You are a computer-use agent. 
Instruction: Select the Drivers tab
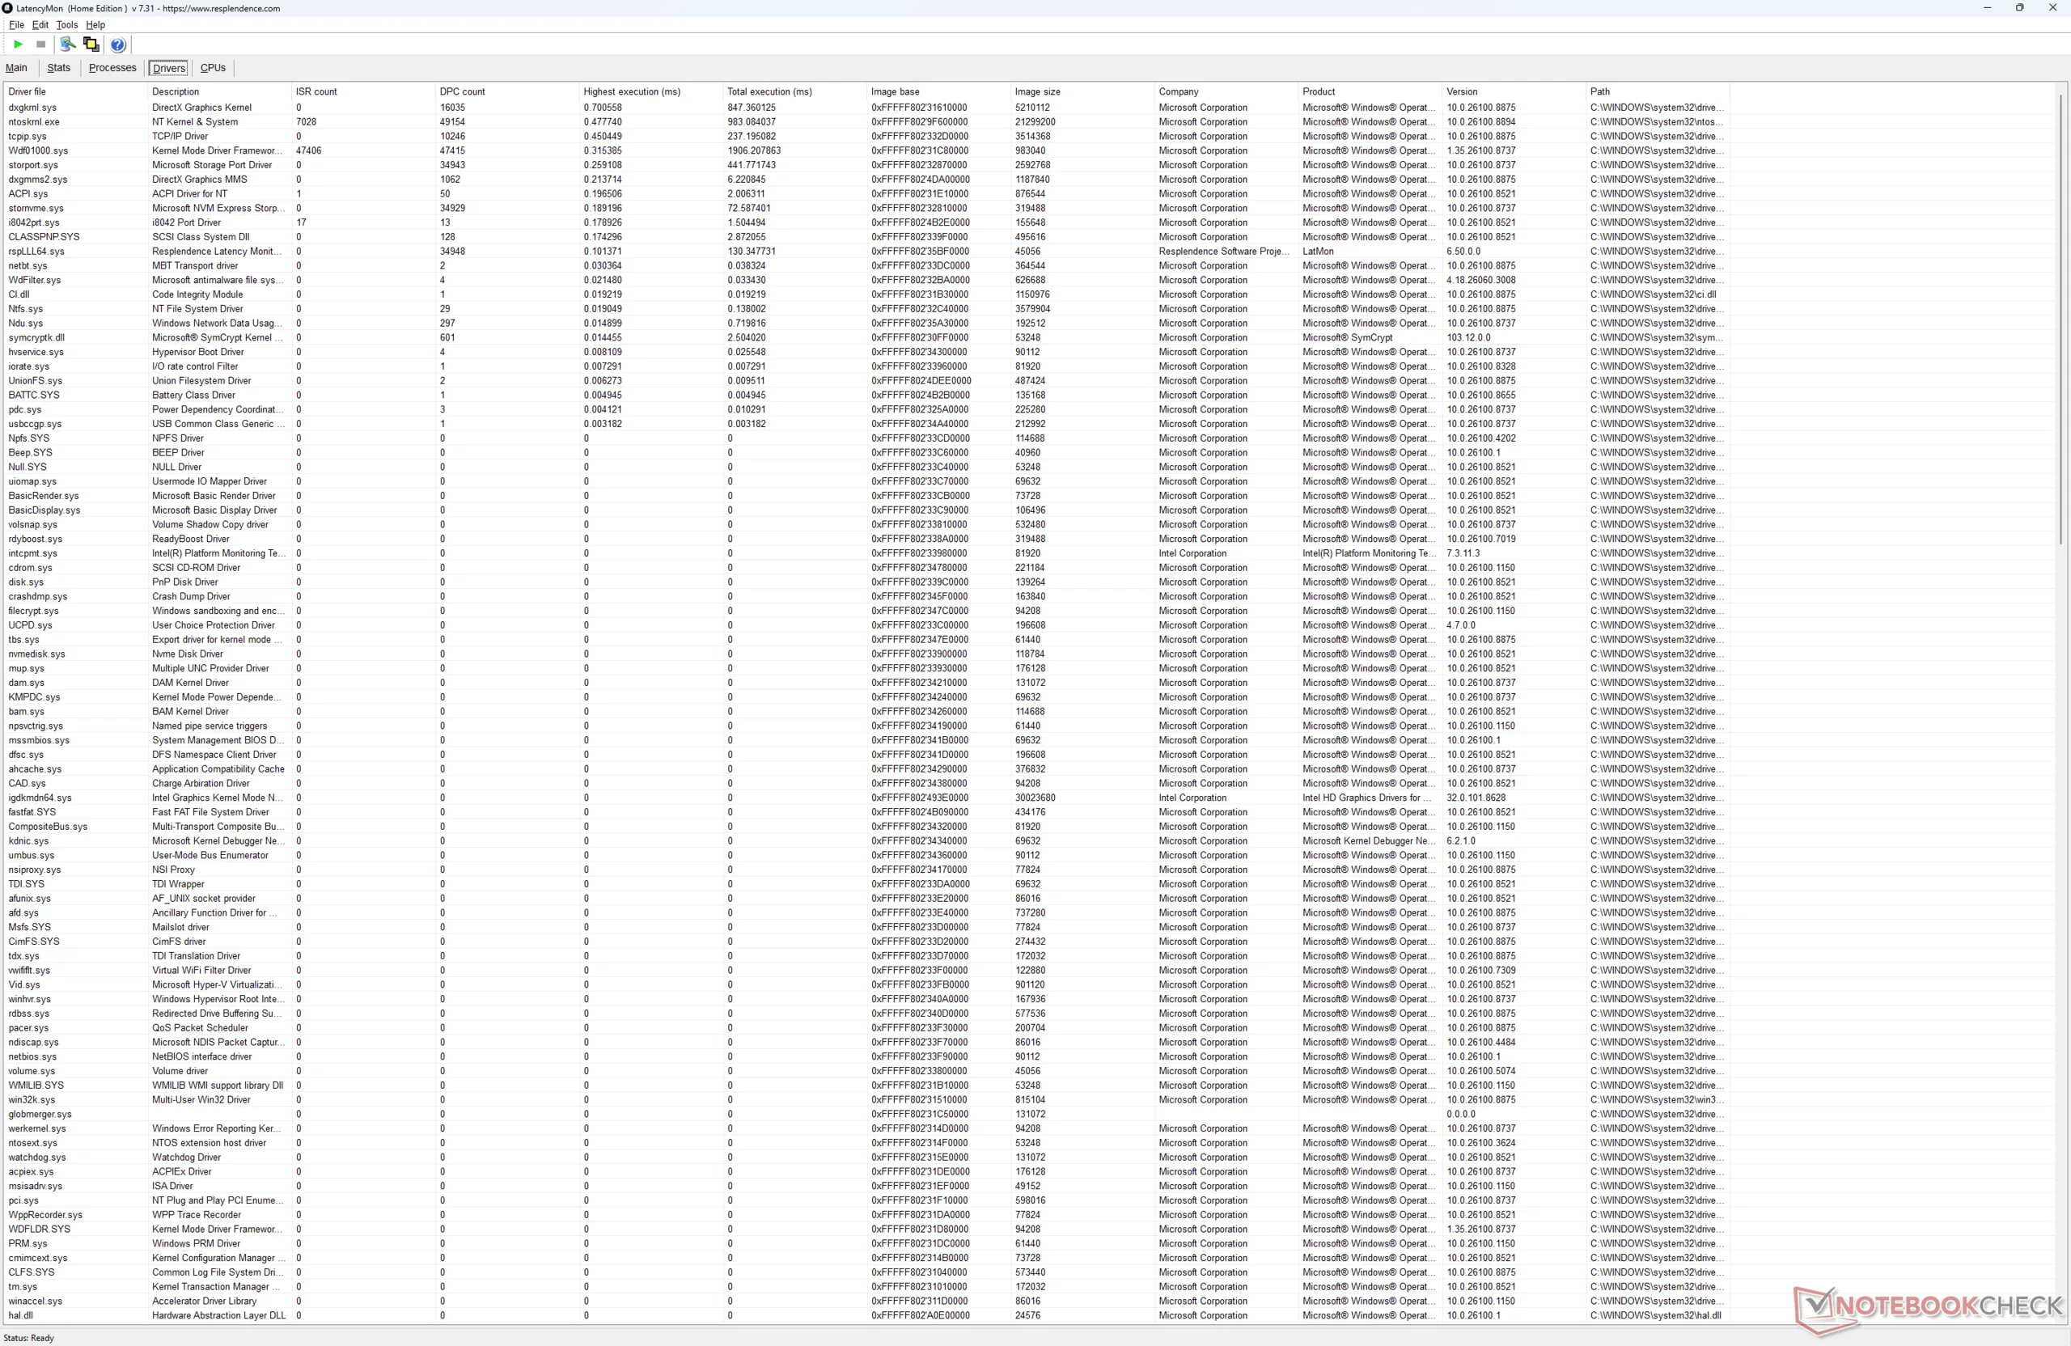coord(169,68)
